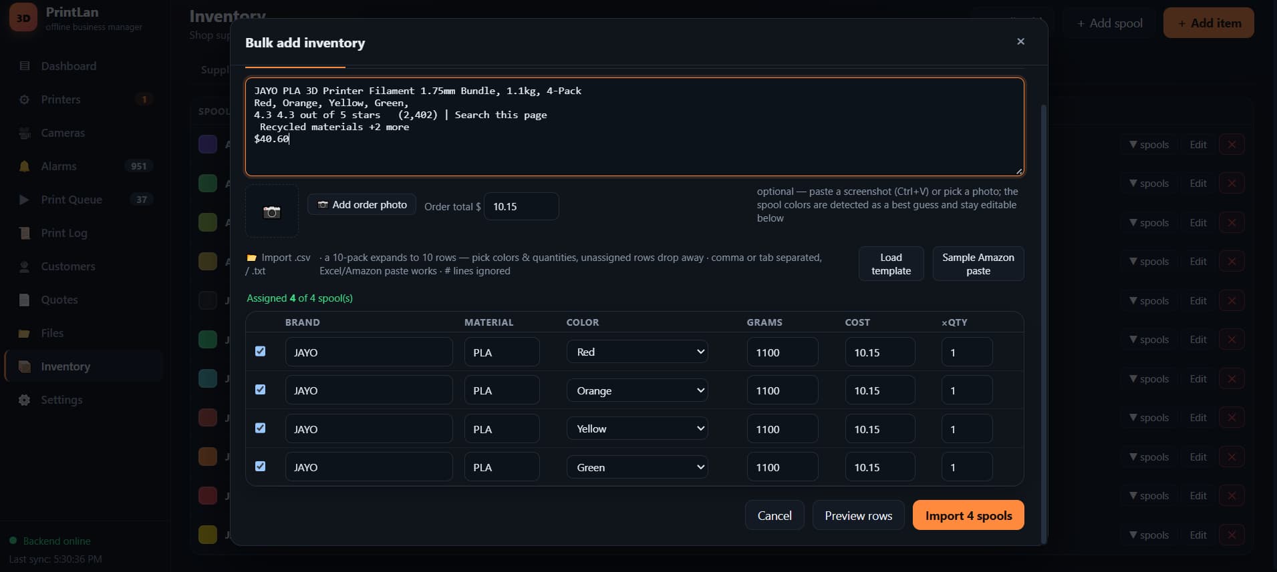Open the Dashboard sidebar icon
This screenshot has width=1277, height=572.
[x=25, y=66]
